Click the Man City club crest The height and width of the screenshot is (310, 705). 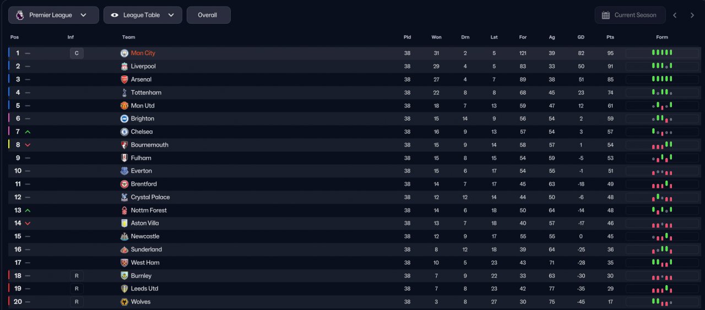pyautogui.click(x=124, y=53)
